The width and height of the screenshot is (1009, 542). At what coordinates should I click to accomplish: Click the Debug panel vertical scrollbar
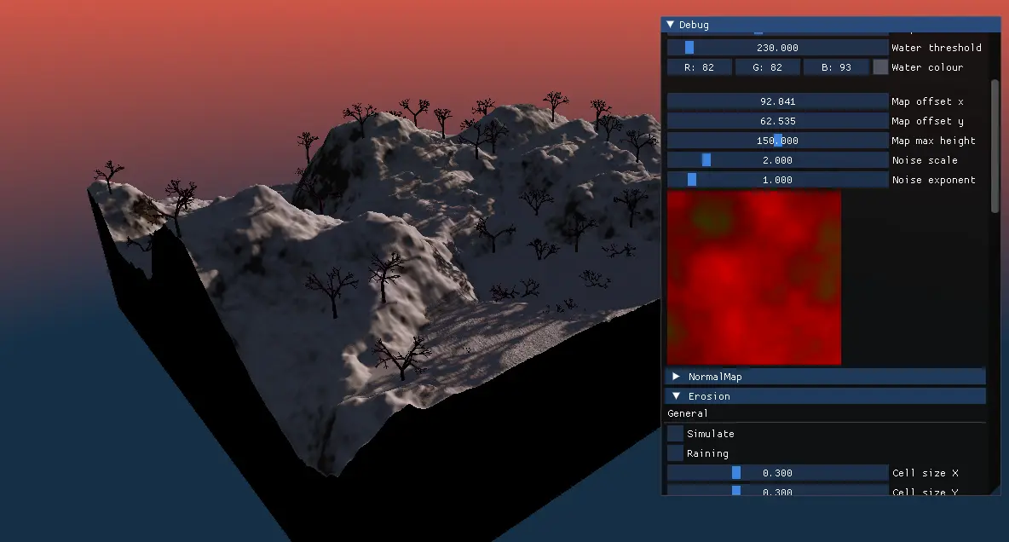[x=995, y=145]
